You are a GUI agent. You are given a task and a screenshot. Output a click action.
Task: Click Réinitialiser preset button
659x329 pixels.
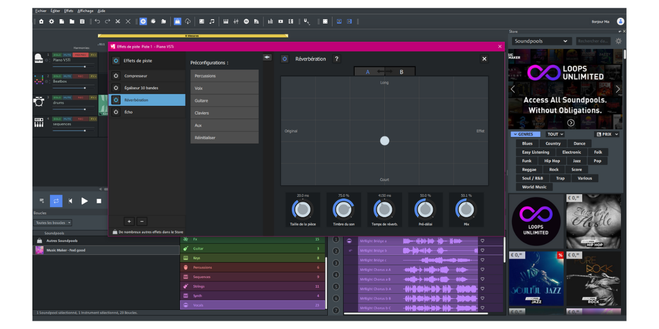(224, 138)
